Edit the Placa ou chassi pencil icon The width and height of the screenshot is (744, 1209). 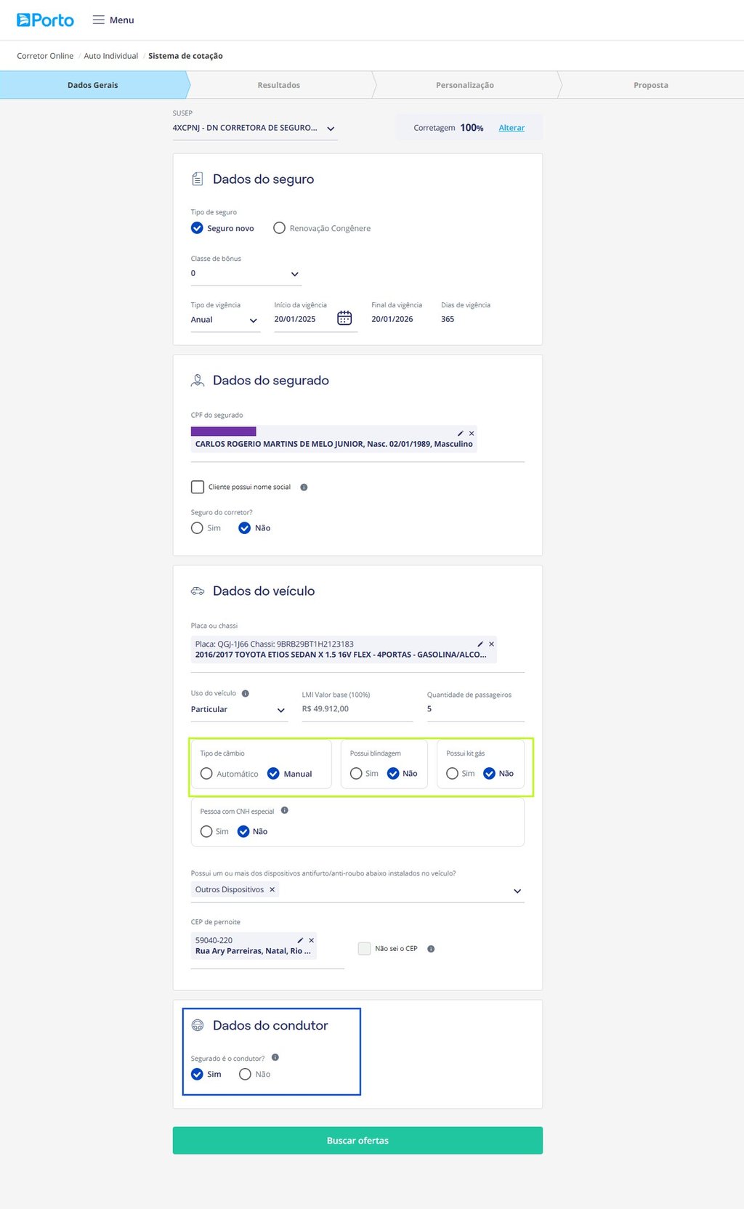tap(480, 644)
